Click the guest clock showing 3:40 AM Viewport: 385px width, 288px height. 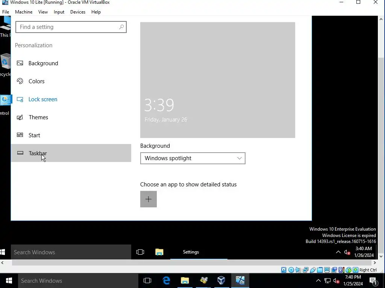pyautogui.click(x=364, y=252)
